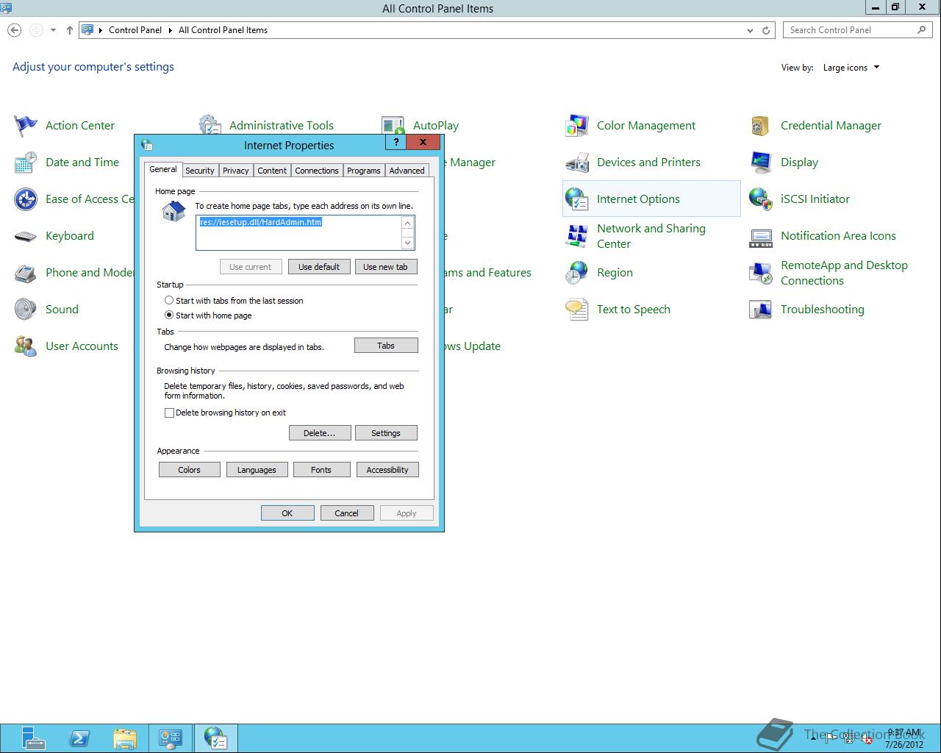Open browsing history Settings button
The height and width of the screenshot is (753, 941).
(386, 433)
